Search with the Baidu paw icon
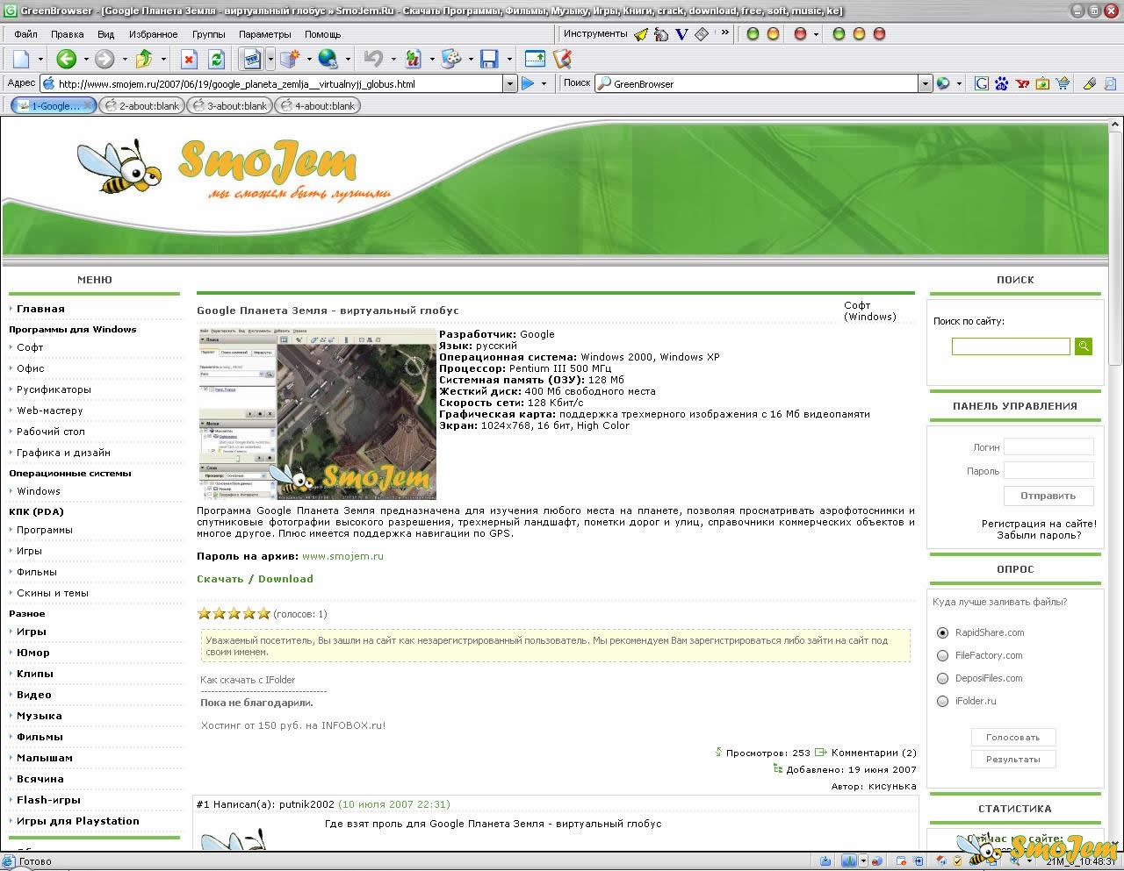This screenshot has height=871, width=1124. tap(1002, 83)
